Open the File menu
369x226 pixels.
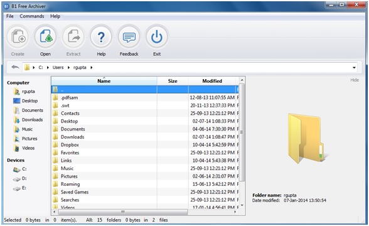tap(9, 16)
